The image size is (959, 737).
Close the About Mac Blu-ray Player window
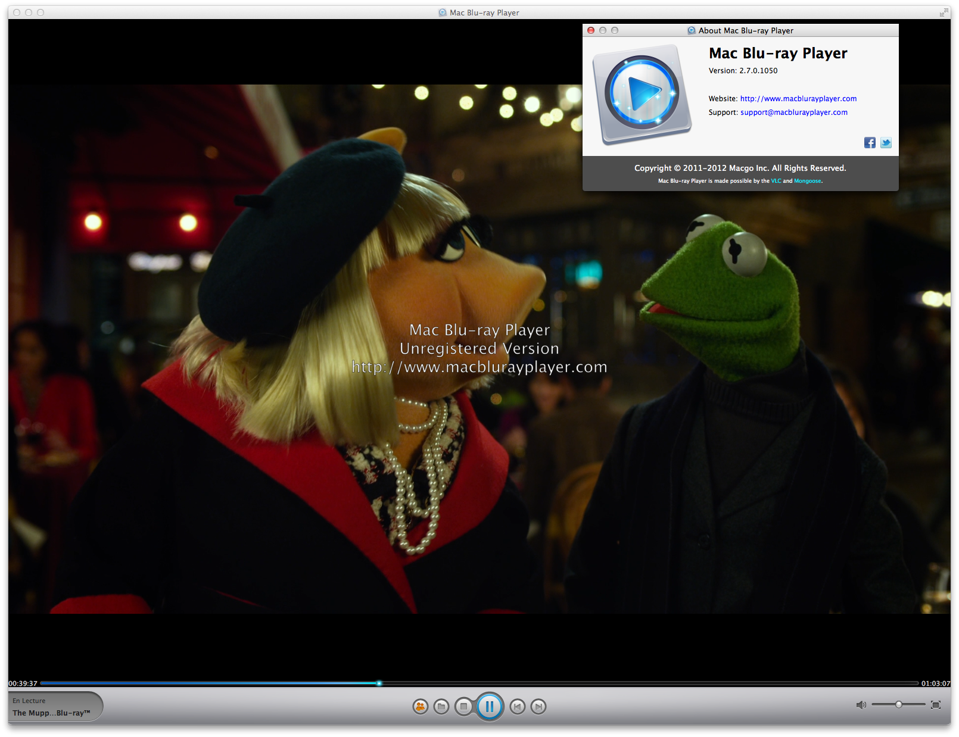click(x=591, y=30)
